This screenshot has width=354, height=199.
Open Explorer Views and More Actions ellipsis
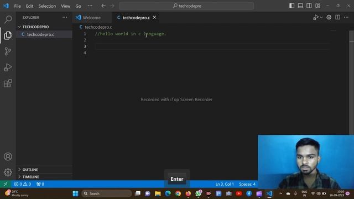[65, 17]
